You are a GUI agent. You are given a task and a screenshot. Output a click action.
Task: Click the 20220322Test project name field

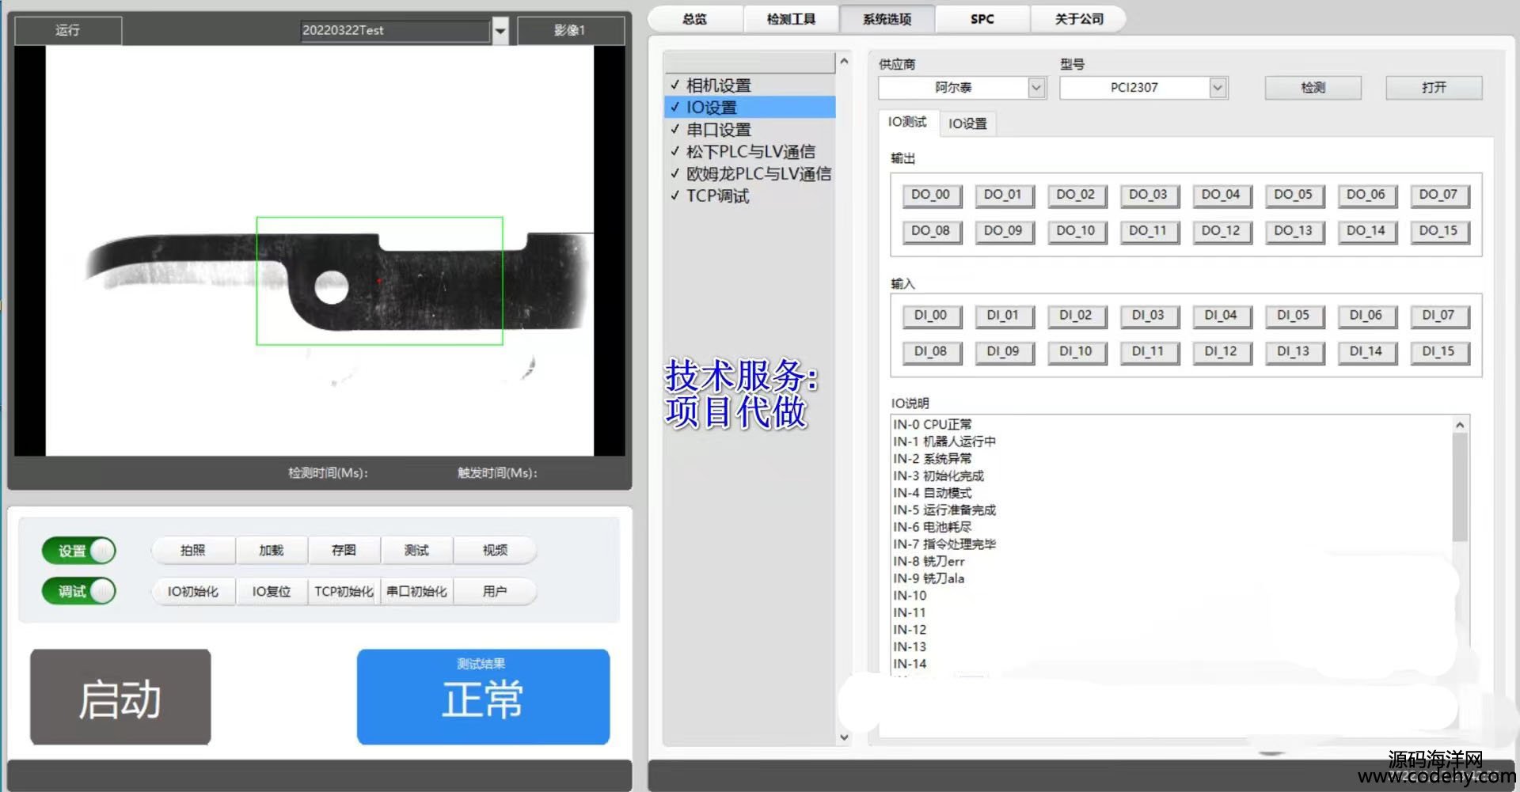[396, 31]
